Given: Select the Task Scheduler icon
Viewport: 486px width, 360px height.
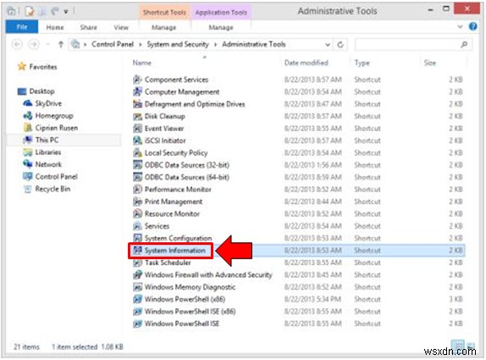Looking at the screenshot, I should [137, 263].
